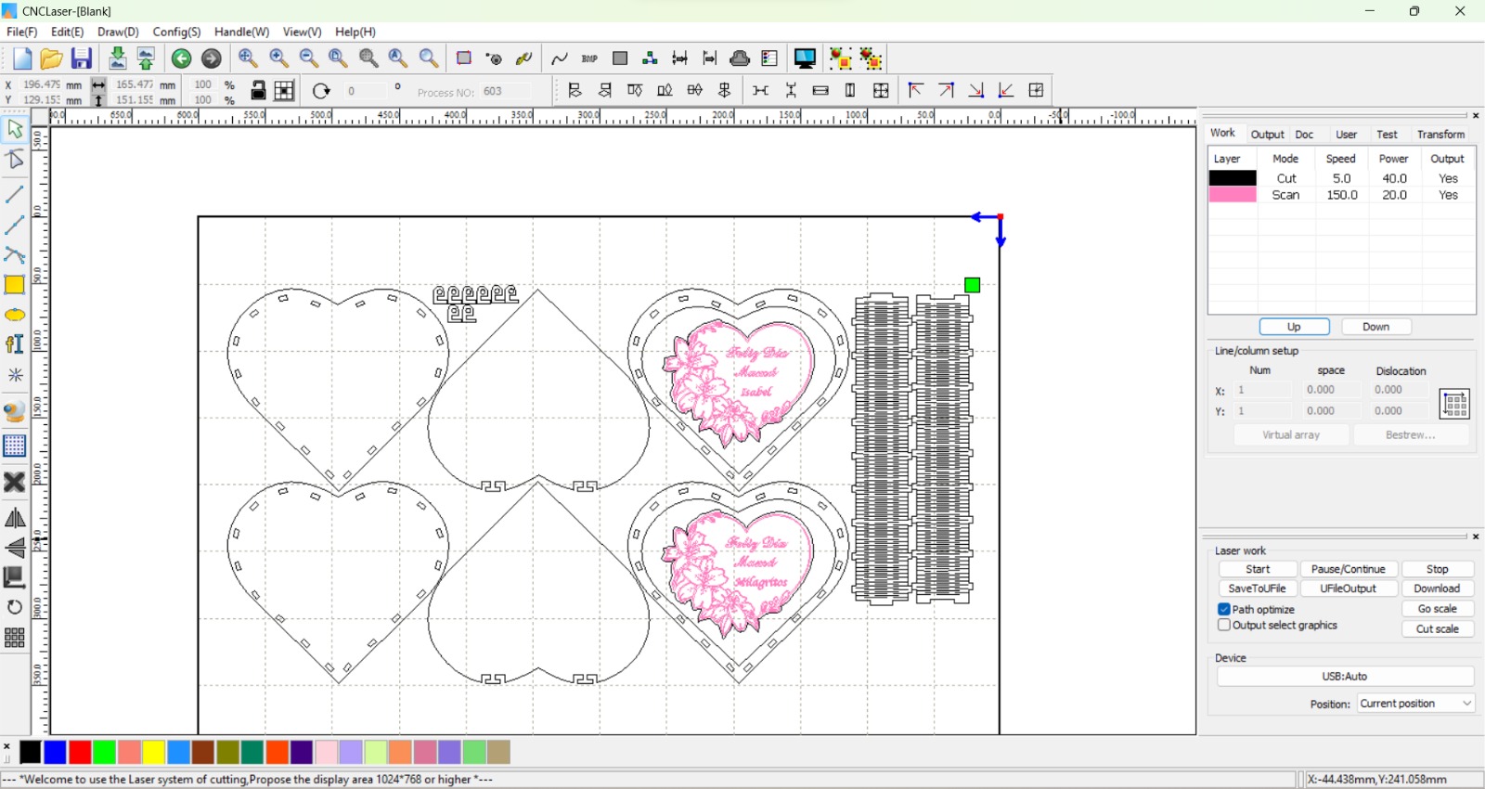
Task: Enable Output select graphics checkbox
Action: (x=1224, y=626)
